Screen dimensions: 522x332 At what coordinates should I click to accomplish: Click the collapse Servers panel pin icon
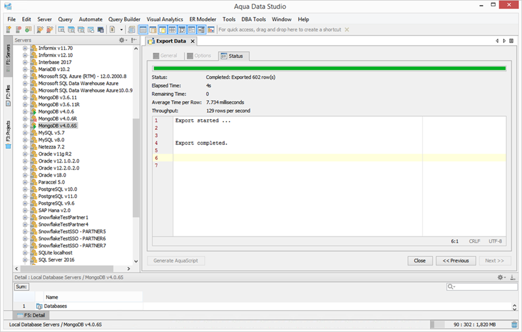coord(134,40)
